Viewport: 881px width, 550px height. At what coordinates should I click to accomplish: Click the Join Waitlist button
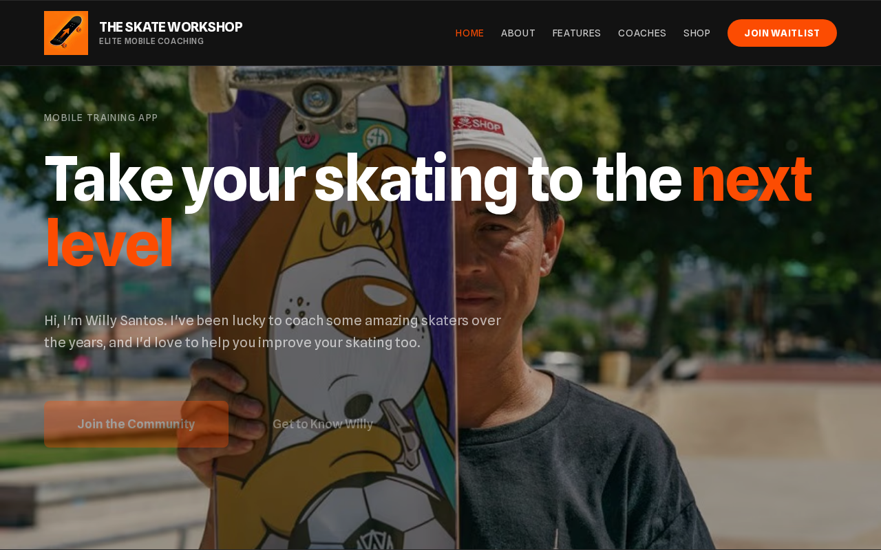[782, 33]
